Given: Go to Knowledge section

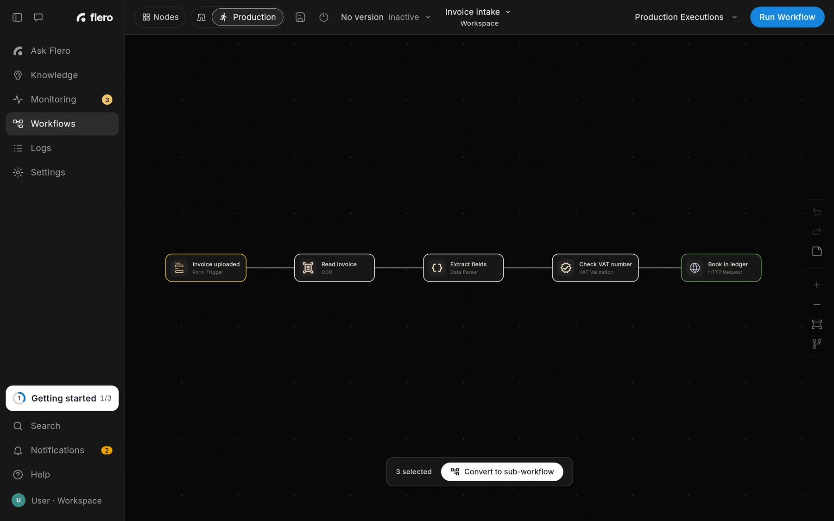Looking at the screenshot, I should pos(62,75).
